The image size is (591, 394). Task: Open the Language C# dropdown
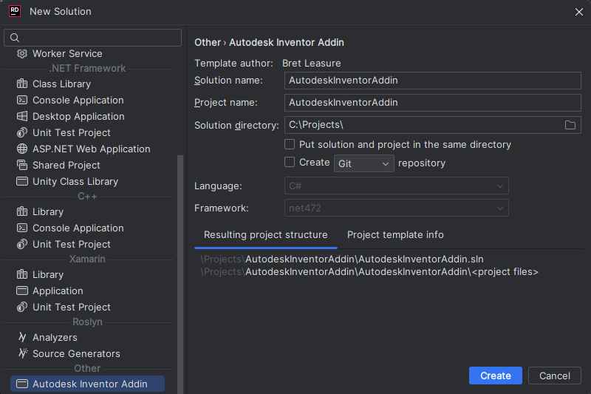tap(397, 186)
